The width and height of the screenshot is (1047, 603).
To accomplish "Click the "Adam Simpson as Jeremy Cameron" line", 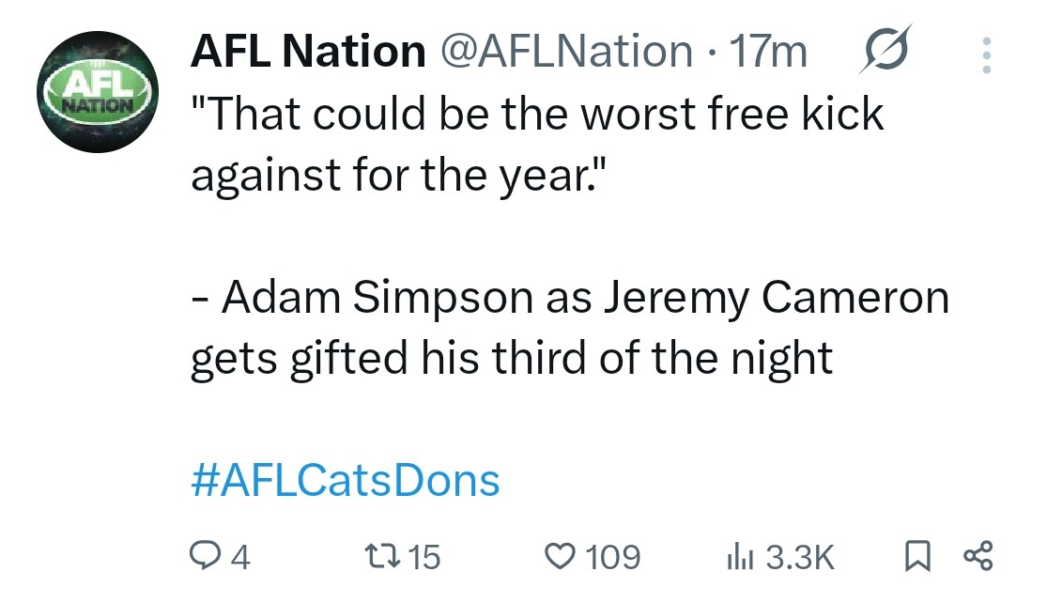I will [569, 299].
